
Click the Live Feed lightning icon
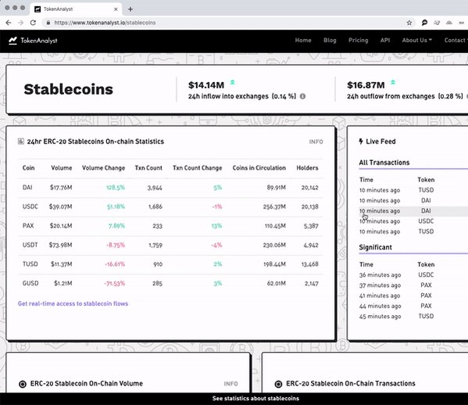[361, 142]
